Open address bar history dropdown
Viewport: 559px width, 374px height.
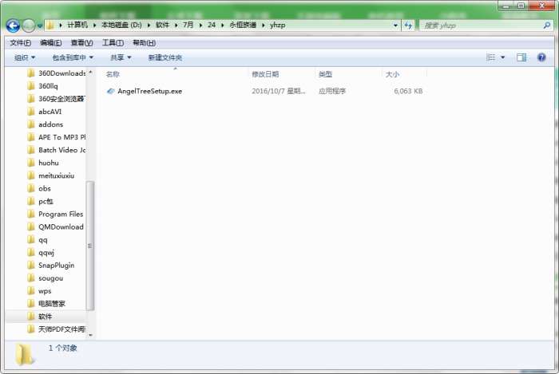coord(395,26)
